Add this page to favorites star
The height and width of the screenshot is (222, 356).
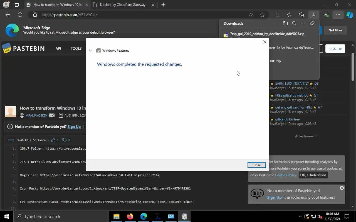pyautogui.click(x=262, y=15)
